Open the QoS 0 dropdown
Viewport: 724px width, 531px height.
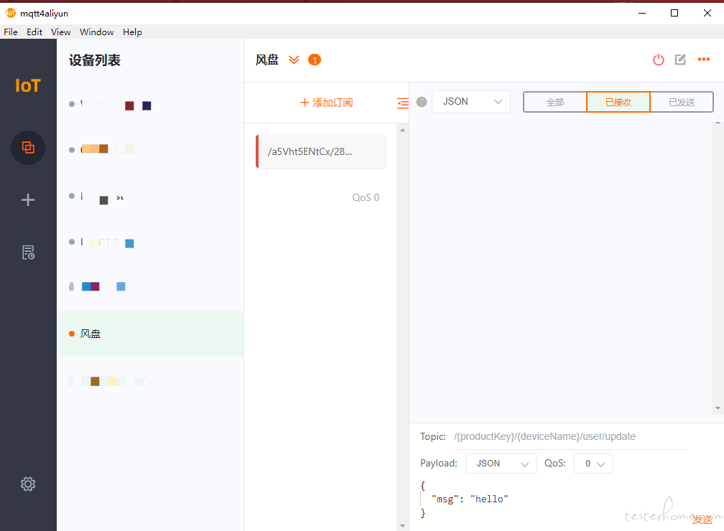[593, 464]
